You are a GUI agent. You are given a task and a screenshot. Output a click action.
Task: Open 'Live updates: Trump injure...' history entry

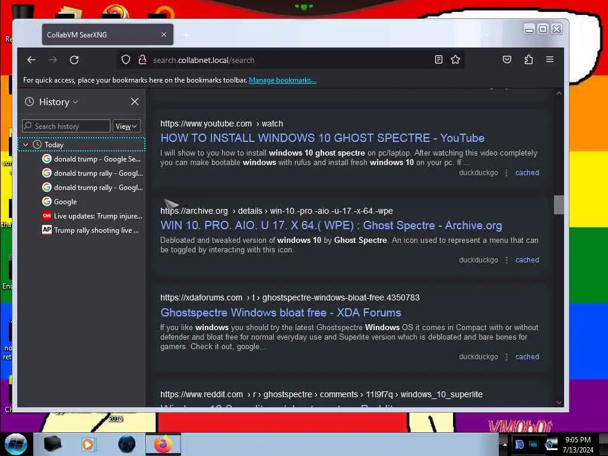point(92,216)
